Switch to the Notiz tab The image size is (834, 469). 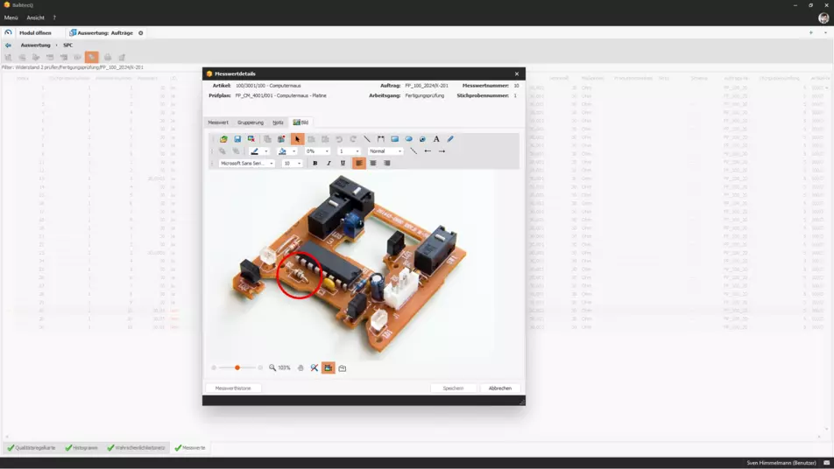(279, 122)
